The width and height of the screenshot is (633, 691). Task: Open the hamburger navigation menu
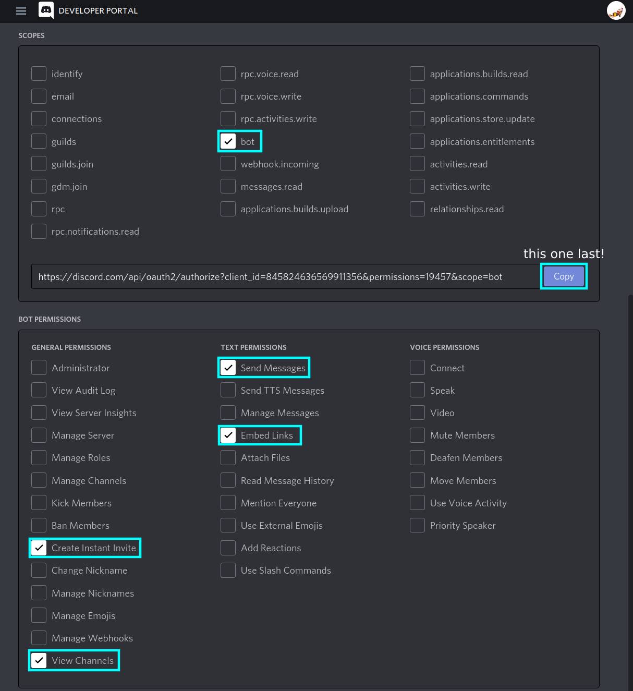tap(21, 10)
